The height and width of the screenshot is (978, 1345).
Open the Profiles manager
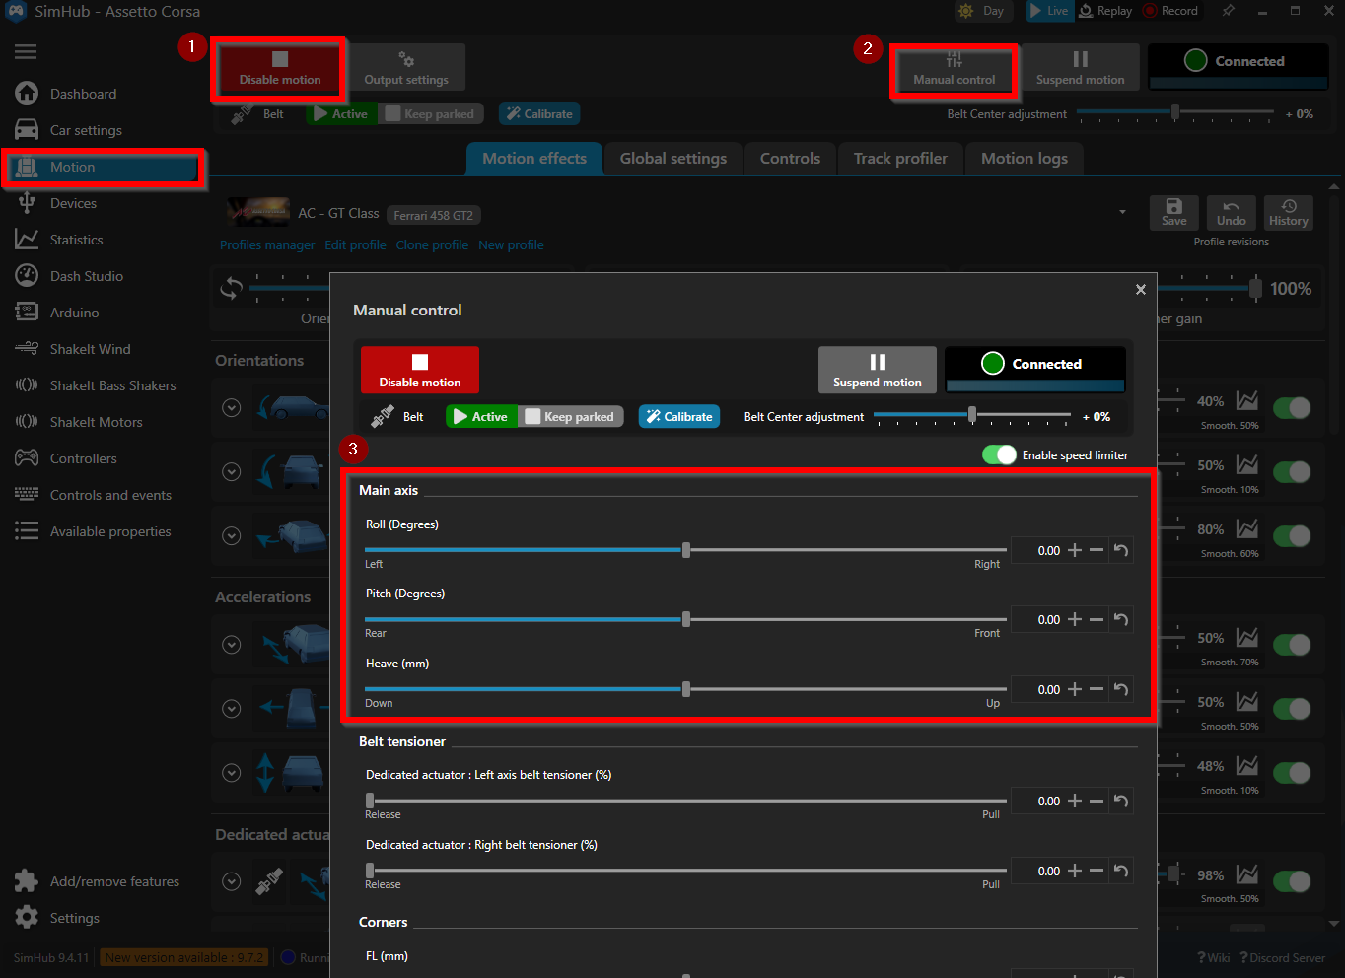click(266, 244)
